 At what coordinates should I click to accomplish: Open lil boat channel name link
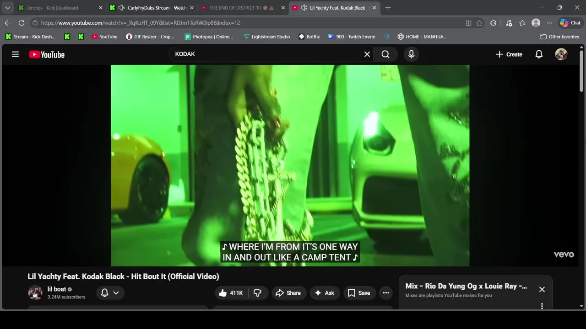(x=57, y=289)
